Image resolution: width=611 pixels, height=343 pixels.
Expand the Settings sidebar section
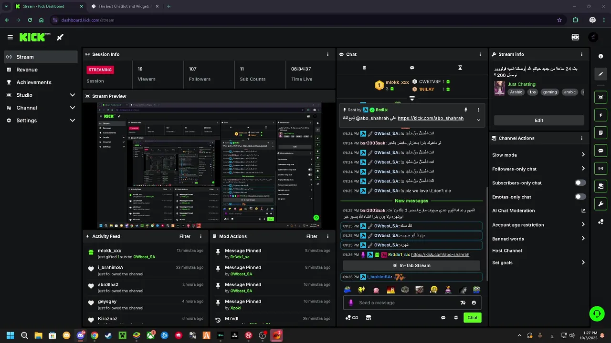pyautogui.click(x=73, y=121)
